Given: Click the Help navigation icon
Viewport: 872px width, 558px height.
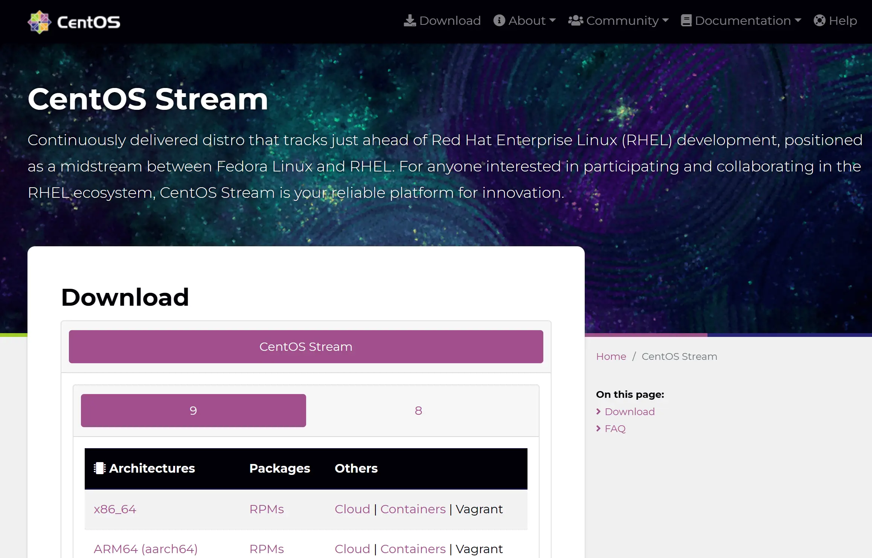Looking at the screenshot, I should coord(820,20).
